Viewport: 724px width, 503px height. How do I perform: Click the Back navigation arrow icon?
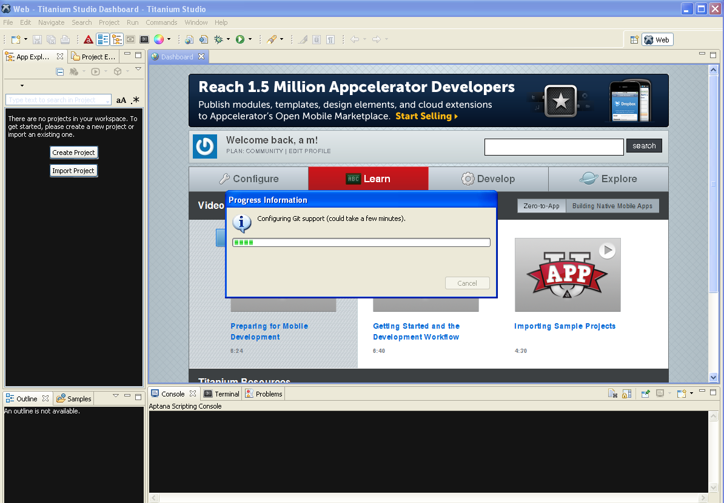355,40
